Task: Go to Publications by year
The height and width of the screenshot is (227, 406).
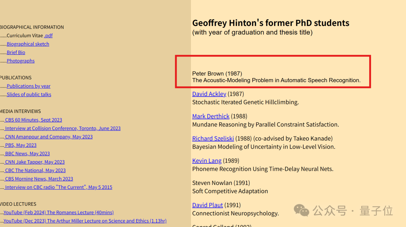Action: tap(29, 86)
